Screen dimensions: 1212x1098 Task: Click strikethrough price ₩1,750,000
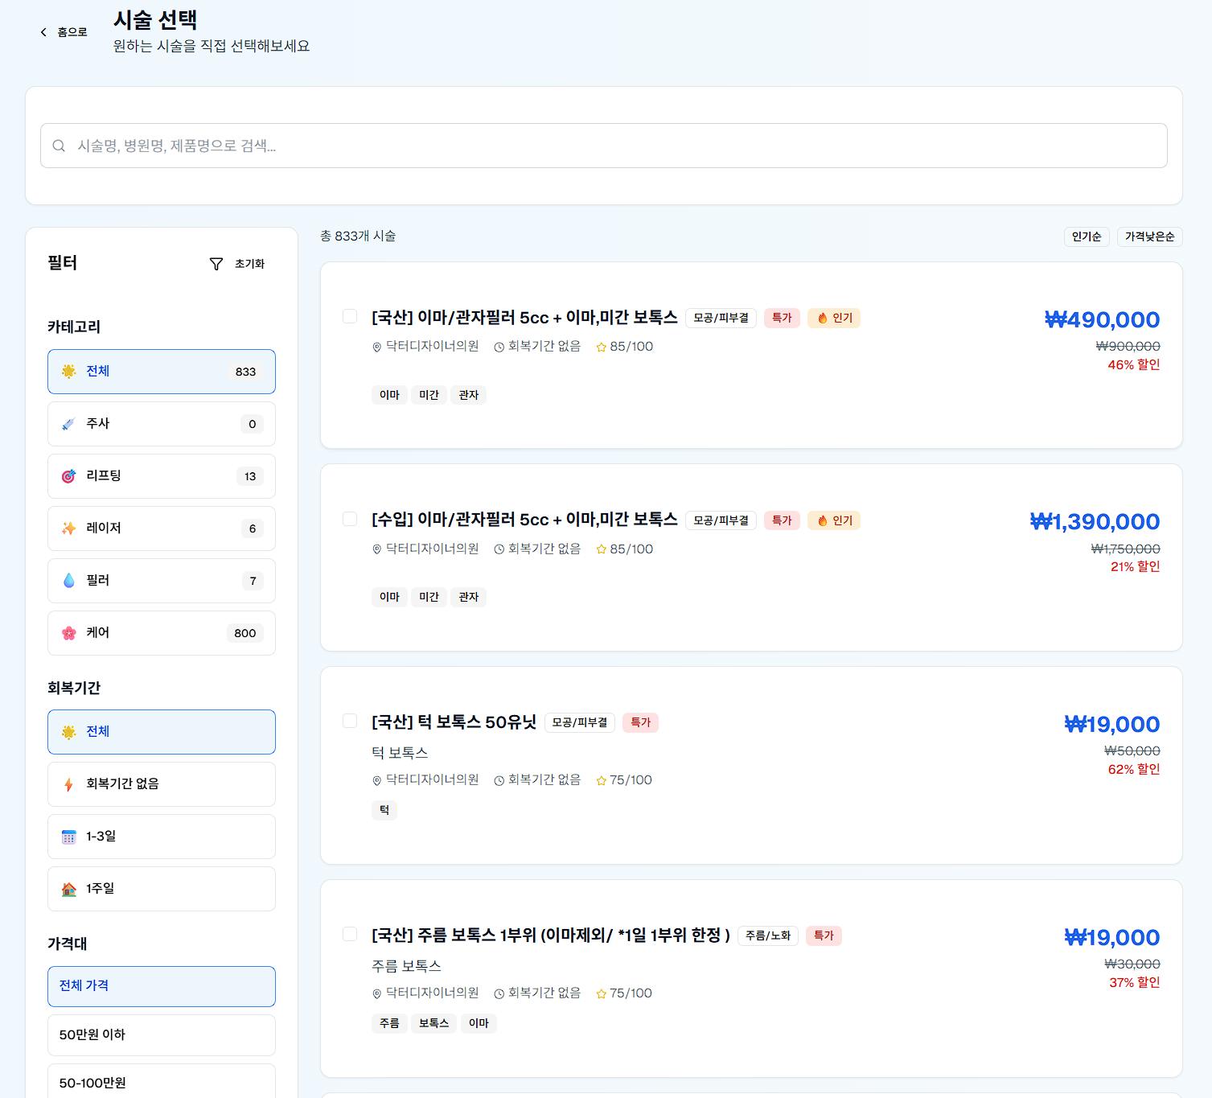(x=1125, y=549)
